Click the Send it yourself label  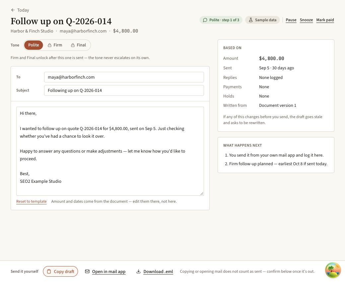point(25,271)
